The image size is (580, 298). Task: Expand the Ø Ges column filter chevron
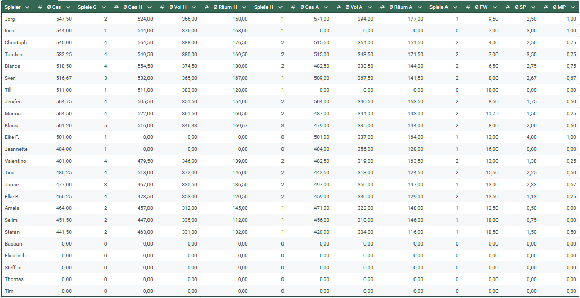pos(68,7)
